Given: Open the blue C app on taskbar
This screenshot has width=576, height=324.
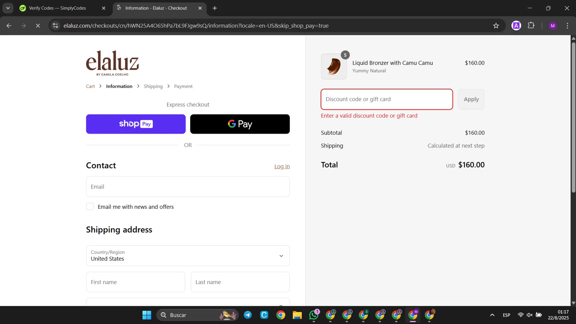Looking at the screenshot, I should [264, 315].
